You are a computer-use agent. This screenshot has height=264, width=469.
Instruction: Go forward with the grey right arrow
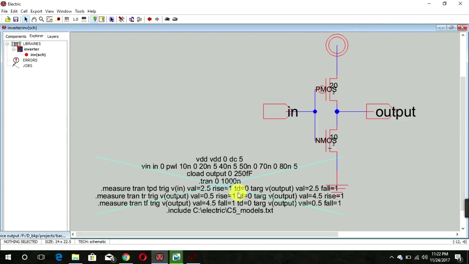[157, 19]
